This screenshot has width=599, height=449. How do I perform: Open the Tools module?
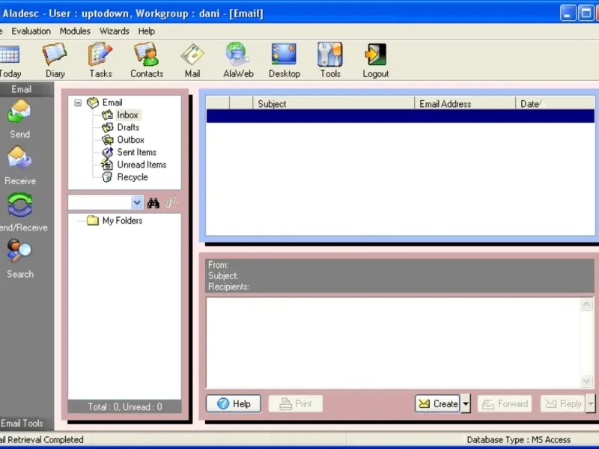point(329,61)
